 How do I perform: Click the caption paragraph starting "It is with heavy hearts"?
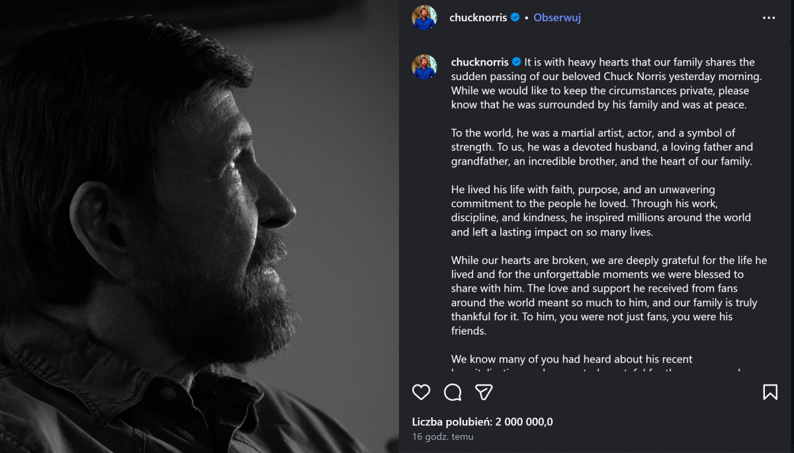(x=605, y=83)
